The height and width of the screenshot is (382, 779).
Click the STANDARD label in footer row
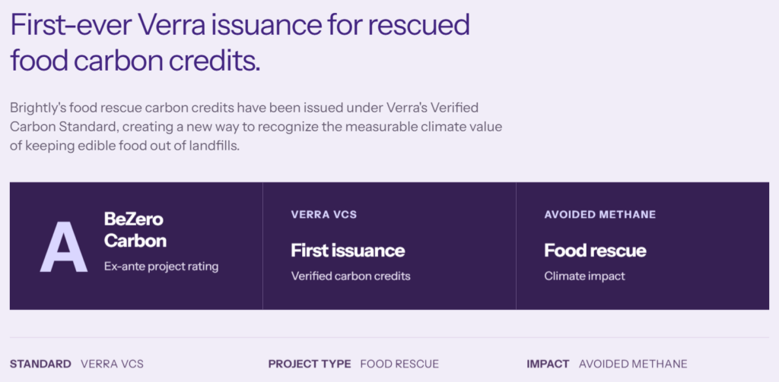41,364
